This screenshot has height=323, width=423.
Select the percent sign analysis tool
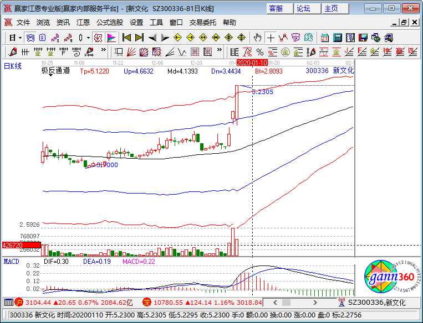(x=260, y=52)
